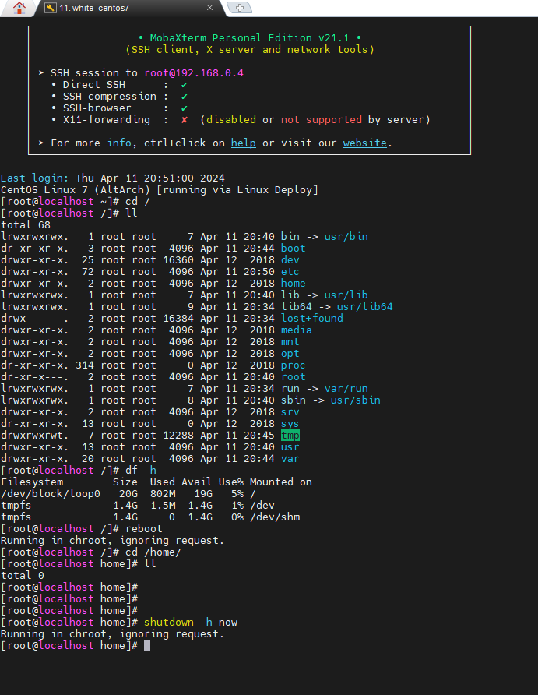Click the MobaXterm Personal Edition v21.1 title
The height and width of the screenshot is (695, 538).
[249, 38]
